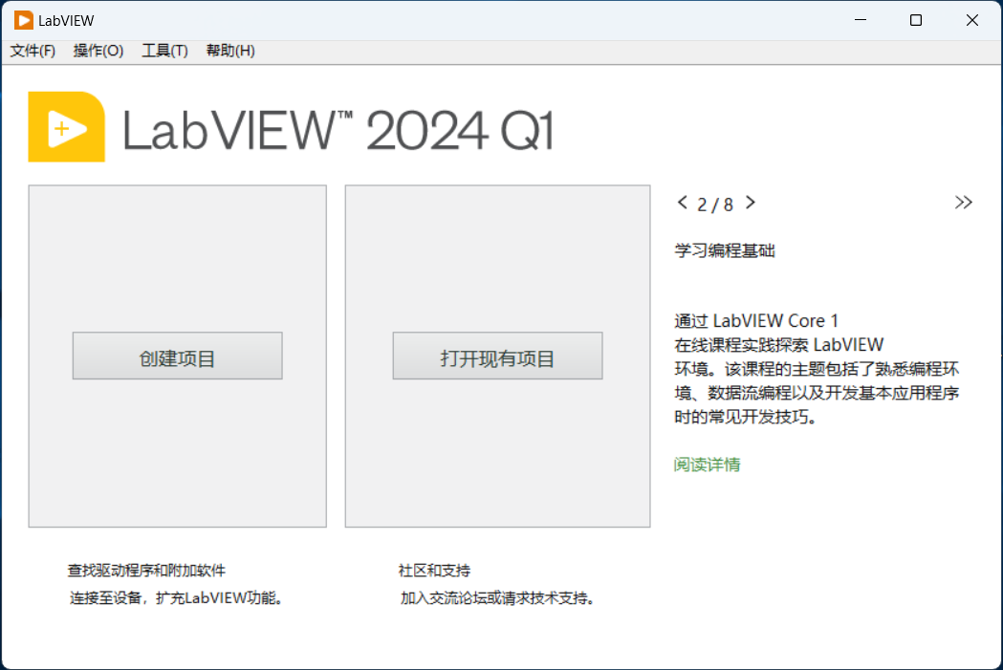Screen dimensions: 1003x670
Task: Click the left arrow to view previous tip
Action: 683,203
